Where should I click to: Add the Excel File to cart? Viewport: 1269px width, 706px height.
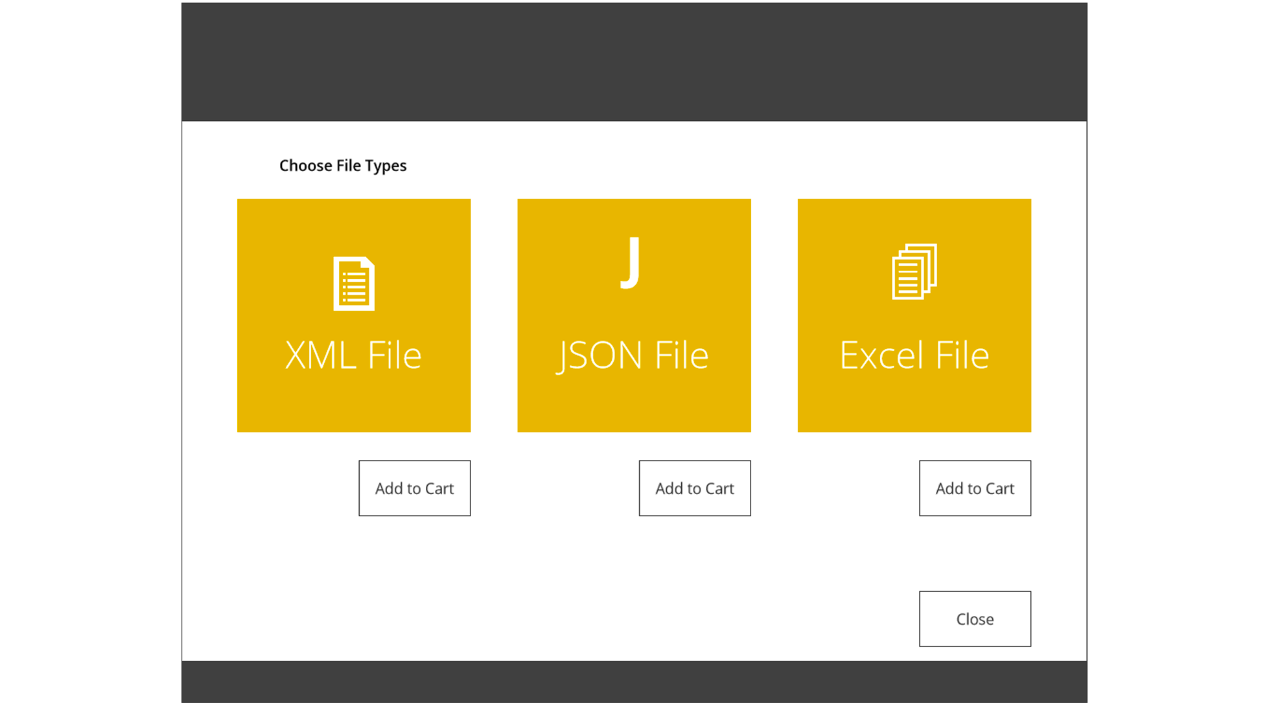(974, 488)
